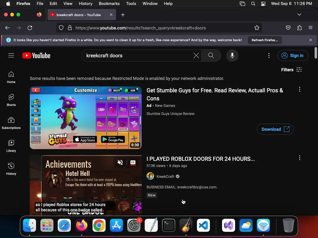Open System Settings from the Dock
318x238 pixels.
134,225
